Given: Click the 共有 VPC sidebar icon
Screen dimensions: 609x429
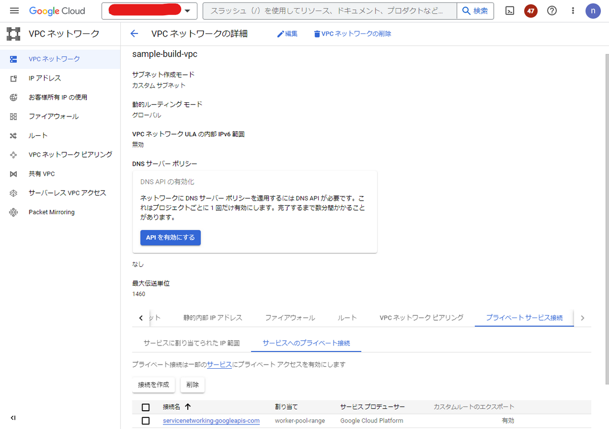Looking at the screenshot, I should pyautogui.click(x=13, y=174).
